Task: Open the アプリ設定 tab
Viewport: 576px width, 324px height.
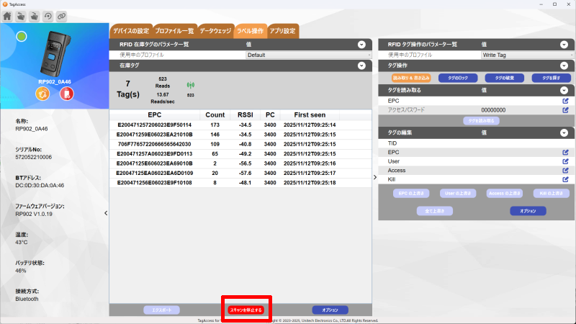Action: (282, 31)
